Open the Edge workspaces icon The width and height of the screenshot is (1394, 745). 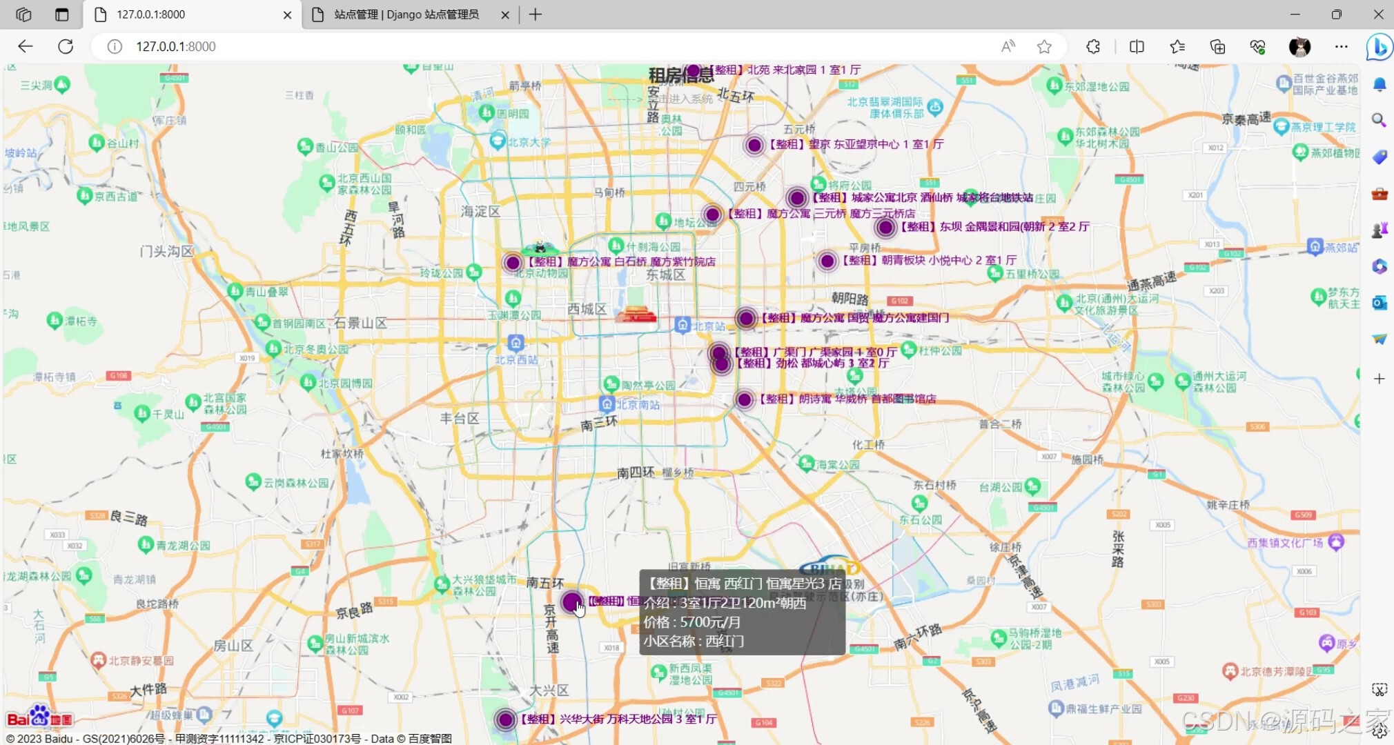[23, 14]
